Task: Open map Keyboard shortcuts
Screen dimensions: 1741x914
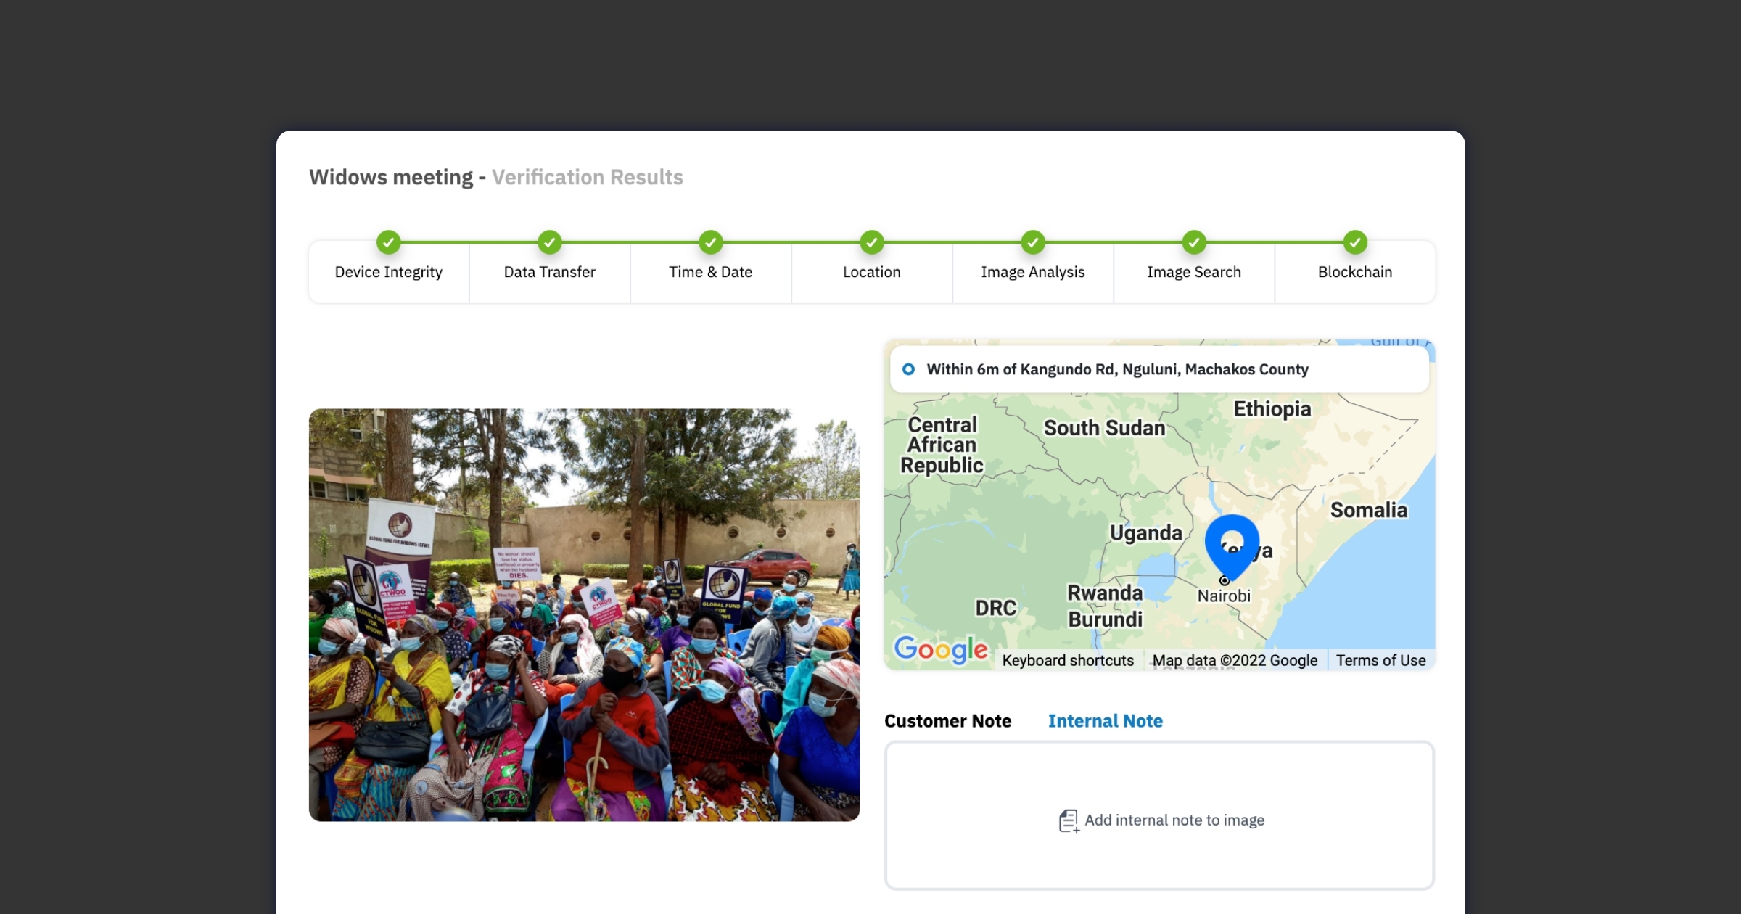Action: [x=1067, y=660]
